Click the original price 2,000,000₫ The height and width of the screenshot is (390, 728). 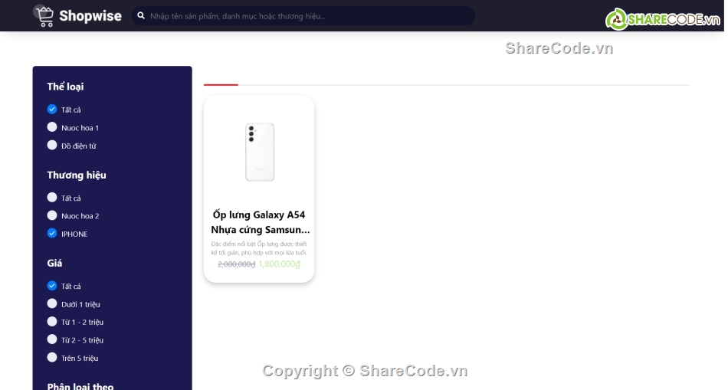point(236,264)
